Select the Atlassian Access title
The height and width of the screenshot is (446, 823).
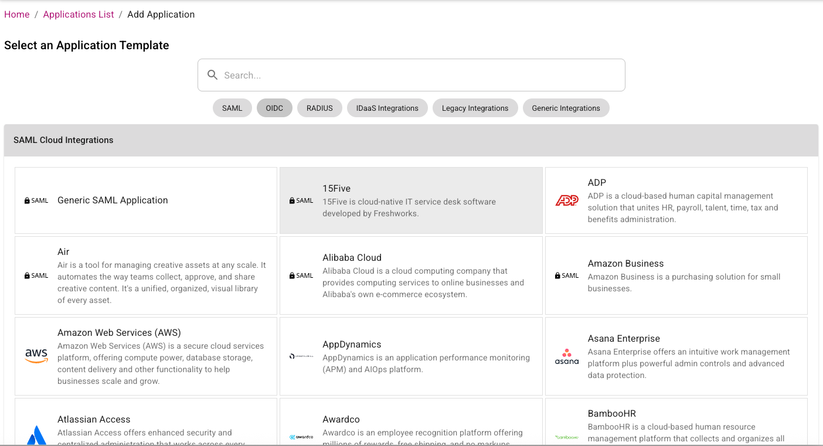[x=94, y=420]
